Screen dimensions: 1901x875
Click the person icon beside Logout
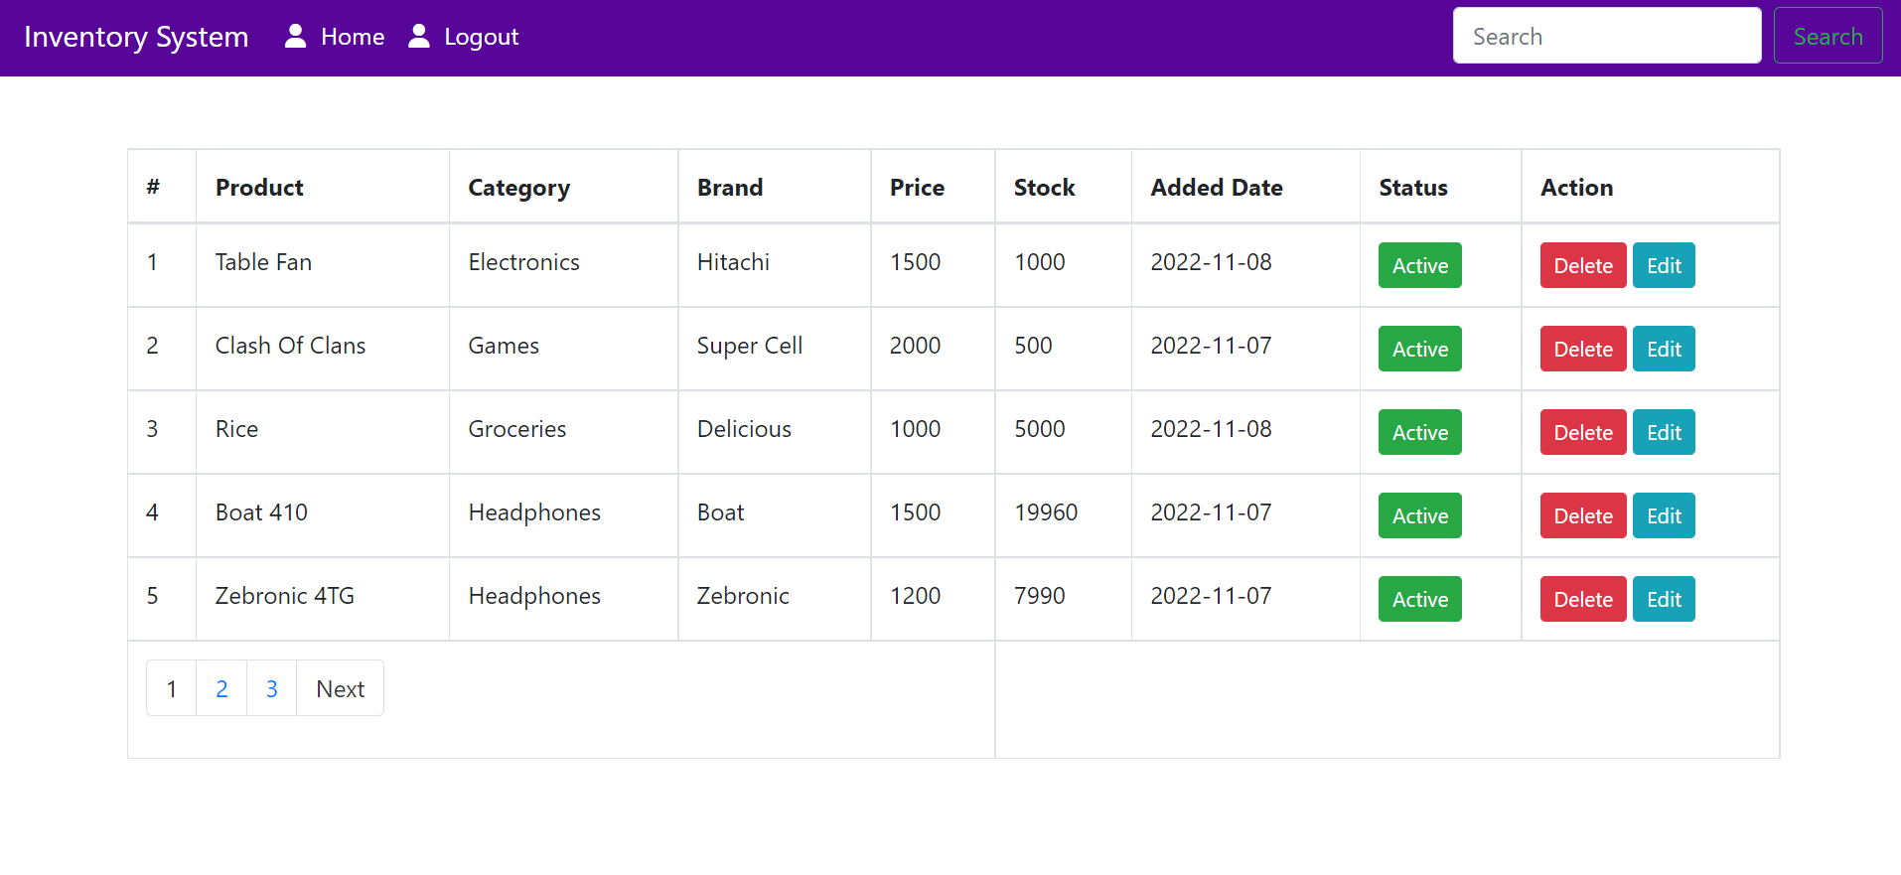point(418,35)
